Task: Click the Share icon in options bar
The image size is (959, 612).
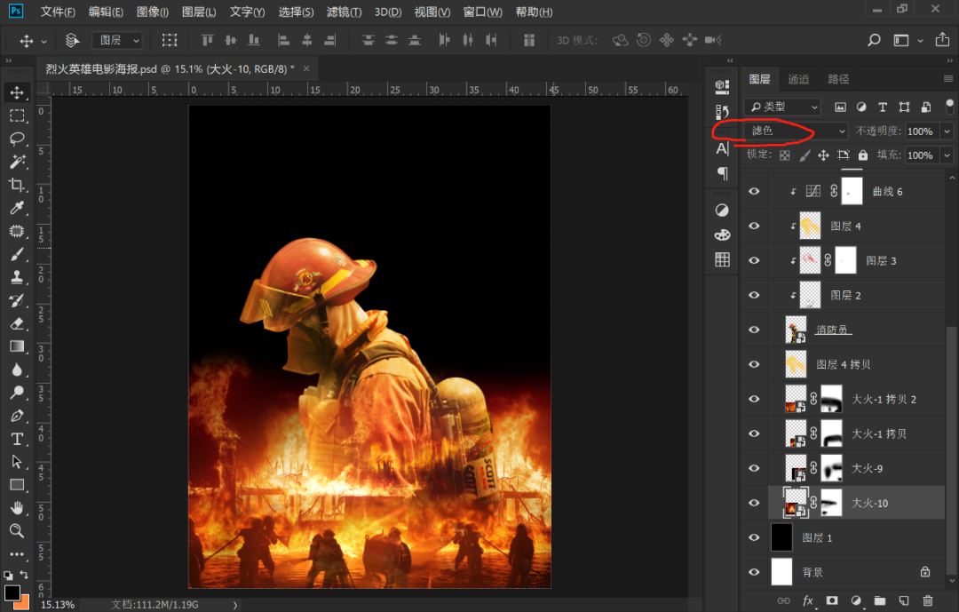Action: tap(942, 40)
